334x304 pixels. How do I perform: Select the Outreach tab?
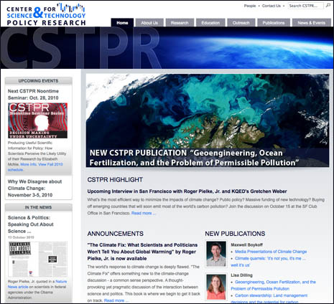(x=241, y=23)
